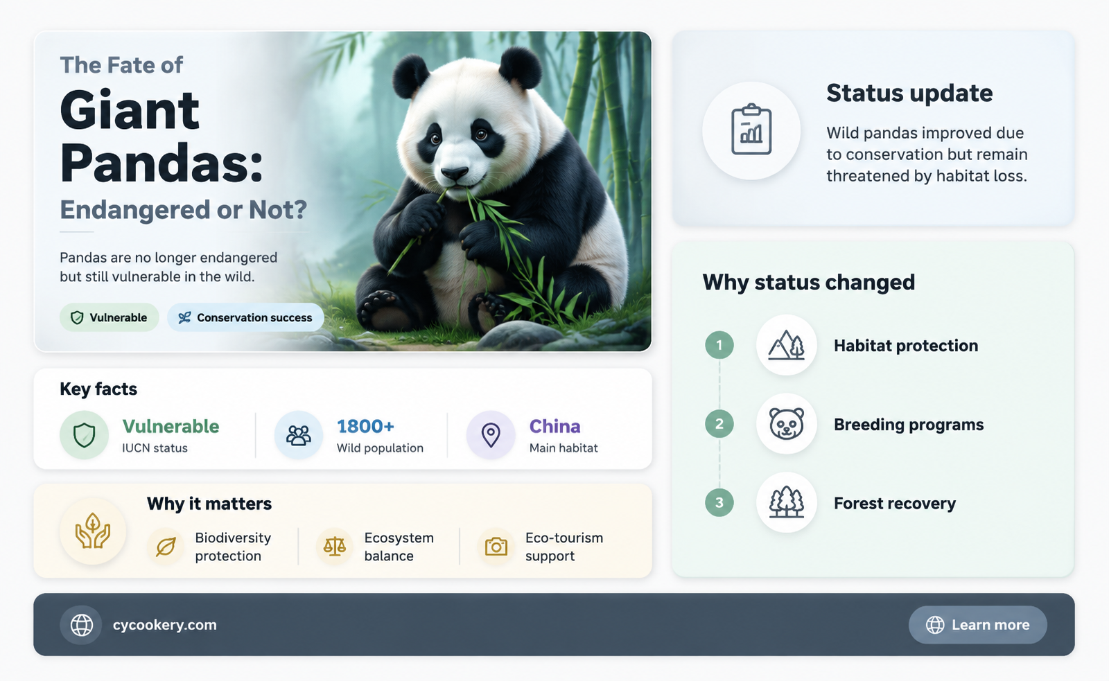
Task: Select step 3 marker for Forest recovery
Action: coord(719,502)
